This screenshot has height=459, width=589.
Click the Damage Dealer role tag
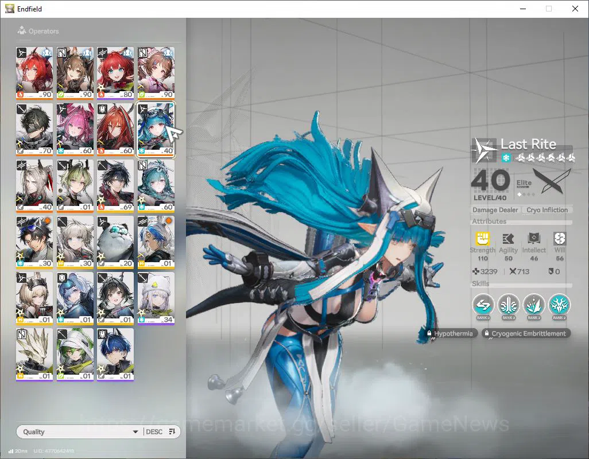click(x=495, y=210)
